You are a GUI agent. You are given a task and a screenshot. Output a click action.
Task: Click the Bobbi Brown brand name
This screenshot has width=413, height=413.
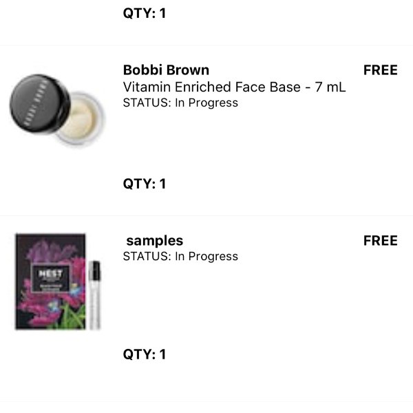166,70
